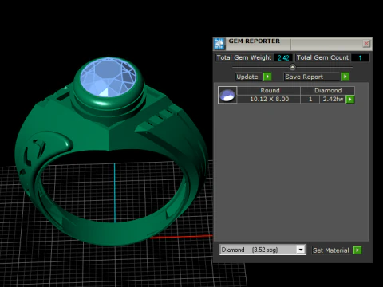The height and width of the screenshot is (287, 383).
Task: Click green arrow beside 2.42tw
Action: click(x=350, y=100)
